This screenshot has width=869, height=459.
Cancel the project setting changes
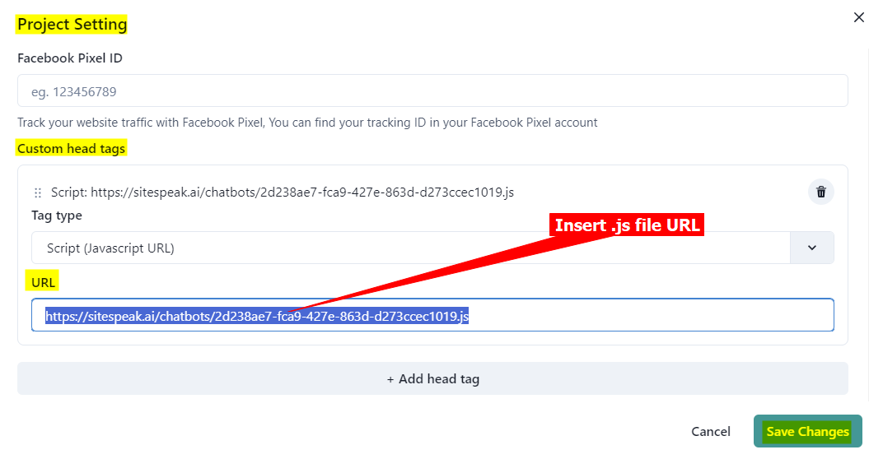tap(710, 431)
